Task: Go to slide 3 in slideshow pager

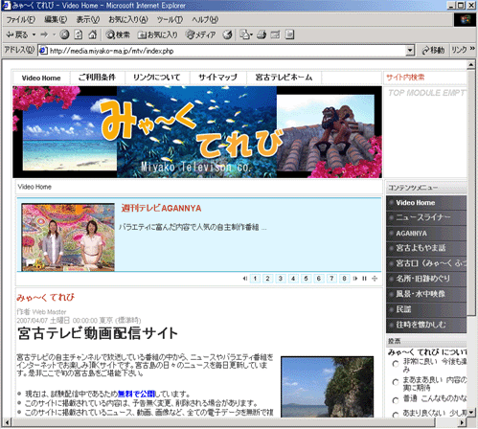Action: click(281, 279)
